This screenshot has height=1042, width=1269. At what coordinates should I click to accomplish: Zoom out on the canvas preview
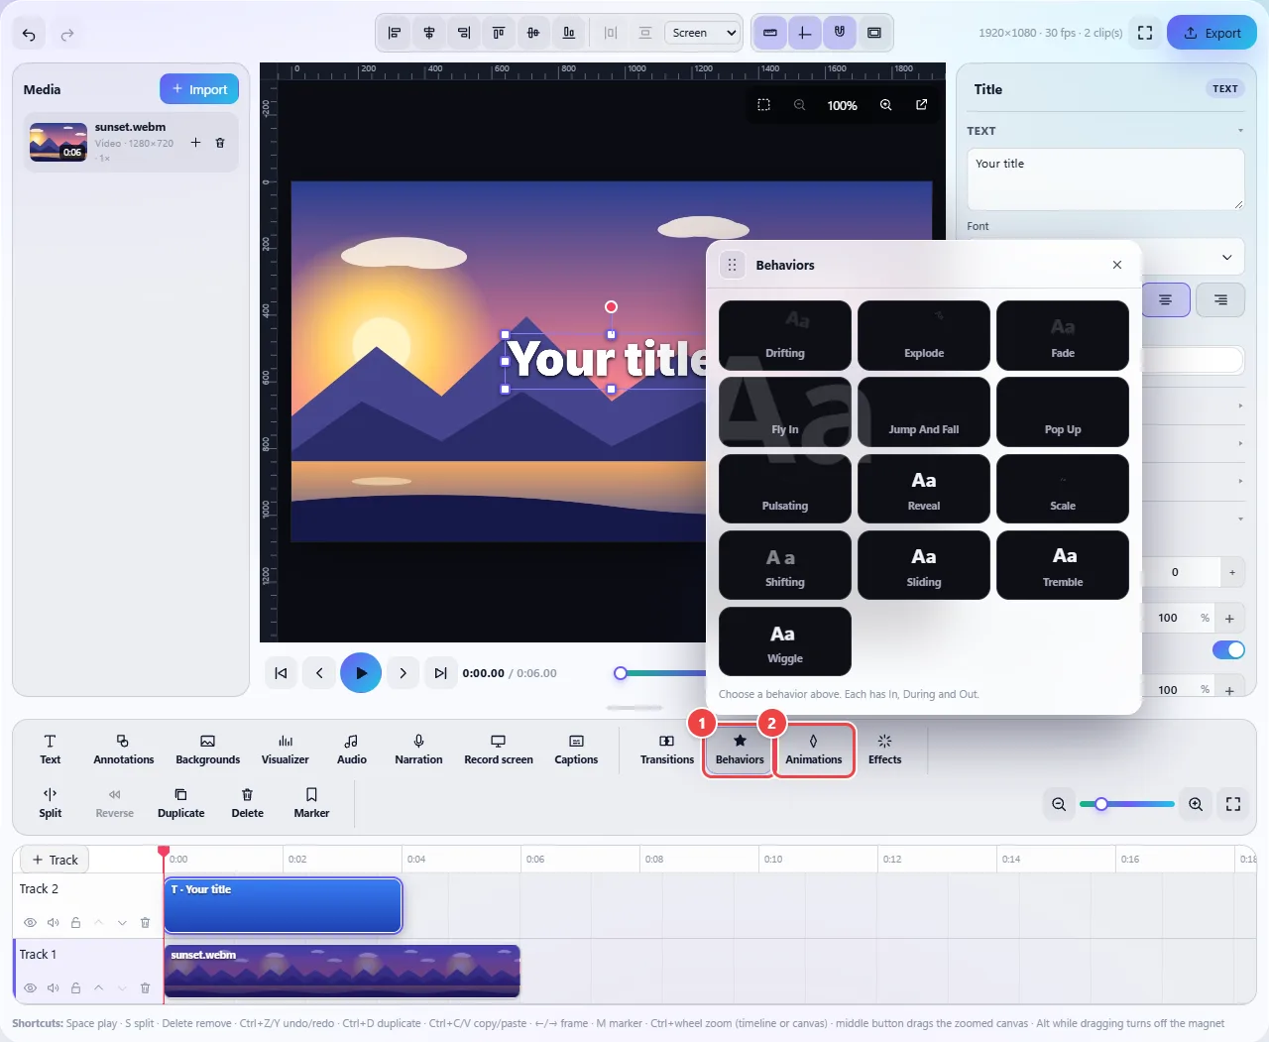tap(799, 105)
